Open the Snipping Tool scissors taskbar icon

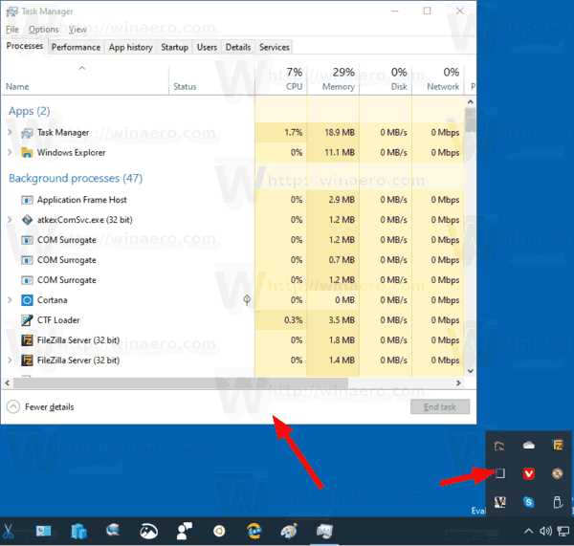[8, 532]
